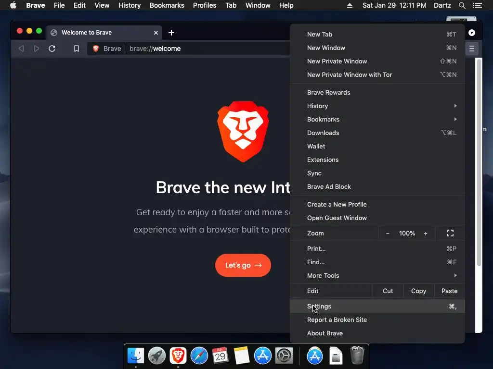
Task: Increase zoom with plus button
Action: [426, 234]
